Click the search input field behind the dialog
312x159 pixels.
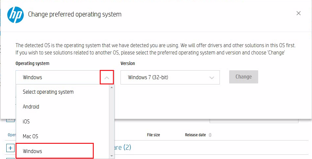[254, 121]
